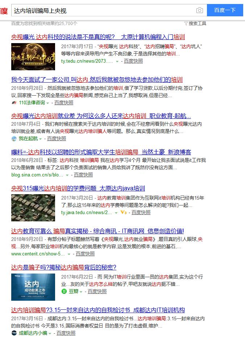
Task: Open 百度快照 for www.centerit.cn result
Action: click(x=85, y=254)
